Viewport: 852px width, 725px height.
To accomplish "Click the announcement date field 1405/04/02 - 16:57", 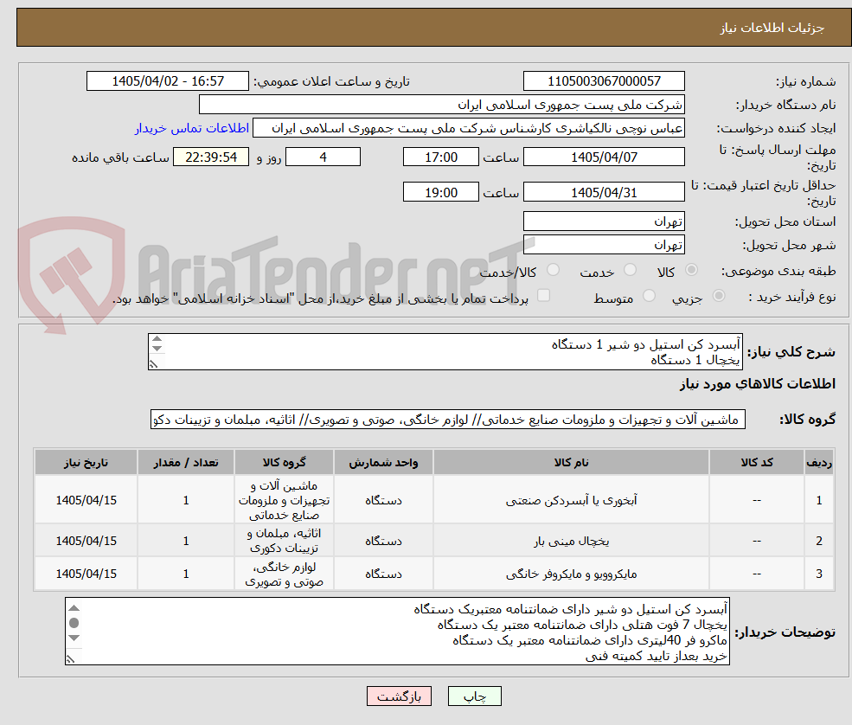I will pyautogui.click(x=167, y=81).
